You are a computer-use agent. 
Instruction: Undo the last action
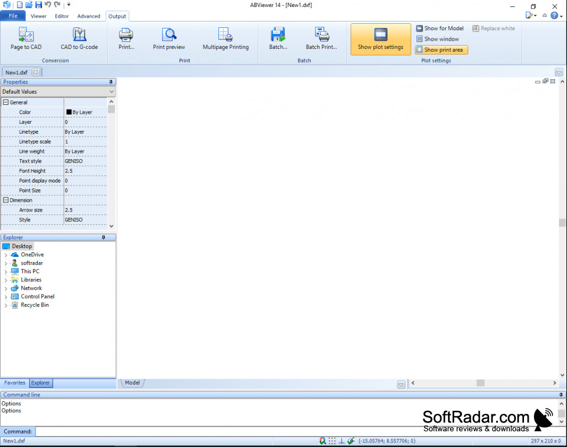48,5
